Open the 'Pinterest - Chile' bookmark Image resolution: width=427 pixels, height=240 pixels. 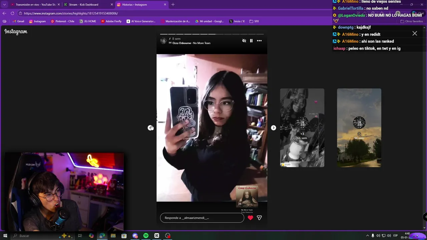click(62, 21)
